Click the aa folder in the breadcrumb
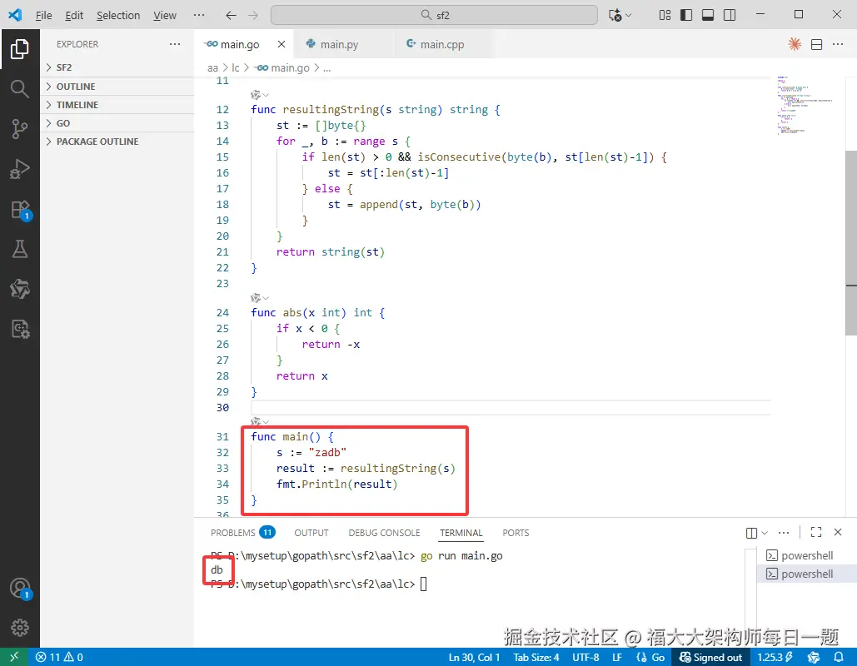Viewport: 857px width, 666px height. (212, 67)
